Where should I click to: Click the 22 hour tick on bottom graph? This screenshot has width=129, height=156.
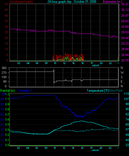coord(110,148)
